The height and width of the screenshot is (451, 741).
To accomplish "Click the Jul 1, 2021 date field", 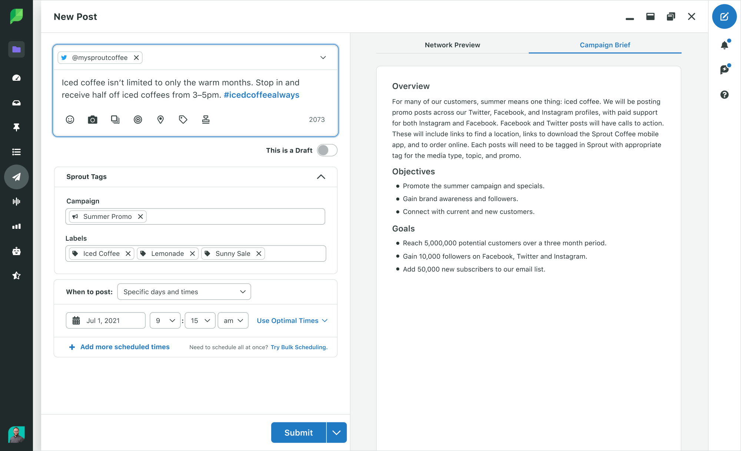I will [x=106, y=321].
